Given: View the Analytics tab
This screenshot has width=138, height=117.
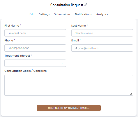Looking at the screenshot, I should tap(102, 14).
